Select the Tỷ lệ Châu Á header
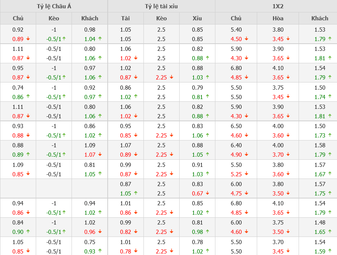 (54, 6)
